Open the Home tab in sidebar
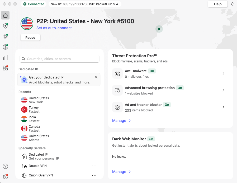The width and height of the screenshot is (237, 183). tap(5, 15)
